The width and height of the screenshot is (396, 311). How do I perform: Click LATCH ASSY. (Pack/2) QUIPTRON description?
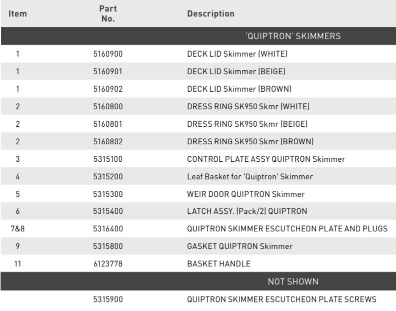tap(247, 211)
